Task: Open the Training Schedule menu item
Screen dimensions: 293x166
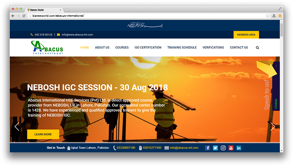Action: (x=182, y=48)
